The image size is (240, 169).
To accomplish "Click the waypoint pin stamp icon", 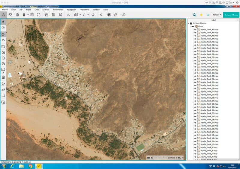I will 93,15.
